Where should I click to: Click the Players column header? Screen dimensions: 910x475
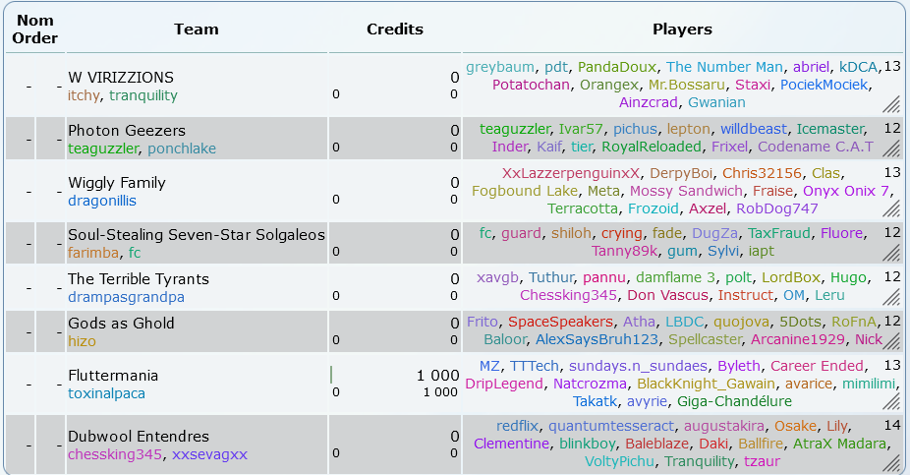point(682,30)
